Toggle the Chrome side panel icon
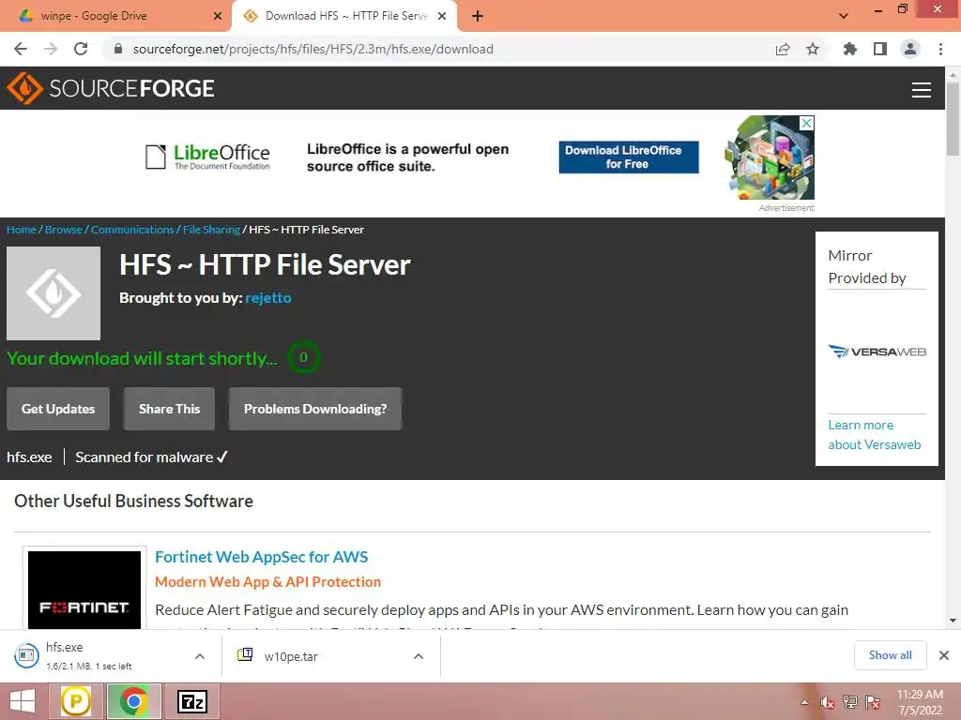Viewport: 961px width, 720px height. click(x=880, y=49)
